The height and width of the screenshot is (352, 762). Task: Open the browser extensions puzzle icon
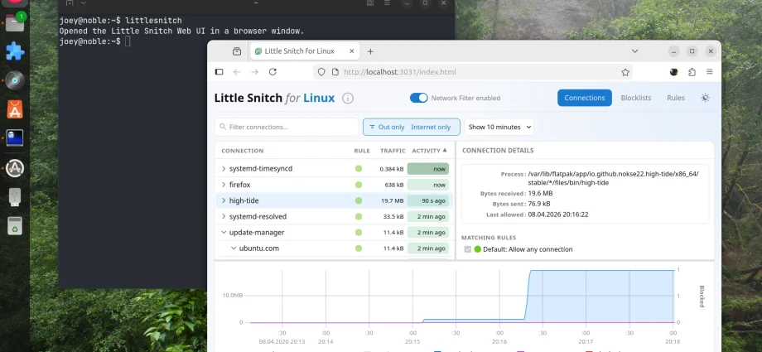point(692,72)
